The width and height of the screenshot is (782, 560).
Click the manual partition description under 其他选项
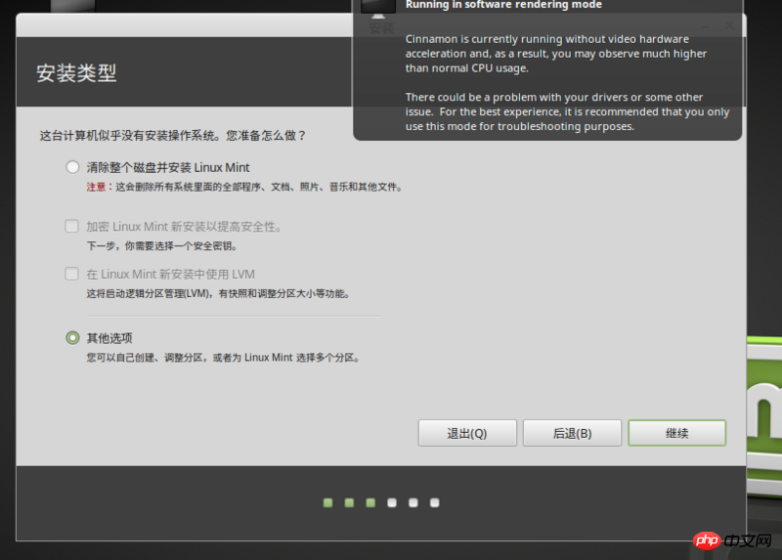[x=224, y=358]
